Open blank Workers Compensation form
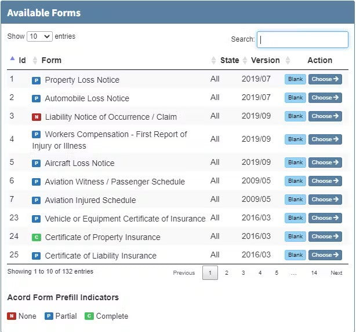The width and height of the screenshot is (356, 332). 295,139
